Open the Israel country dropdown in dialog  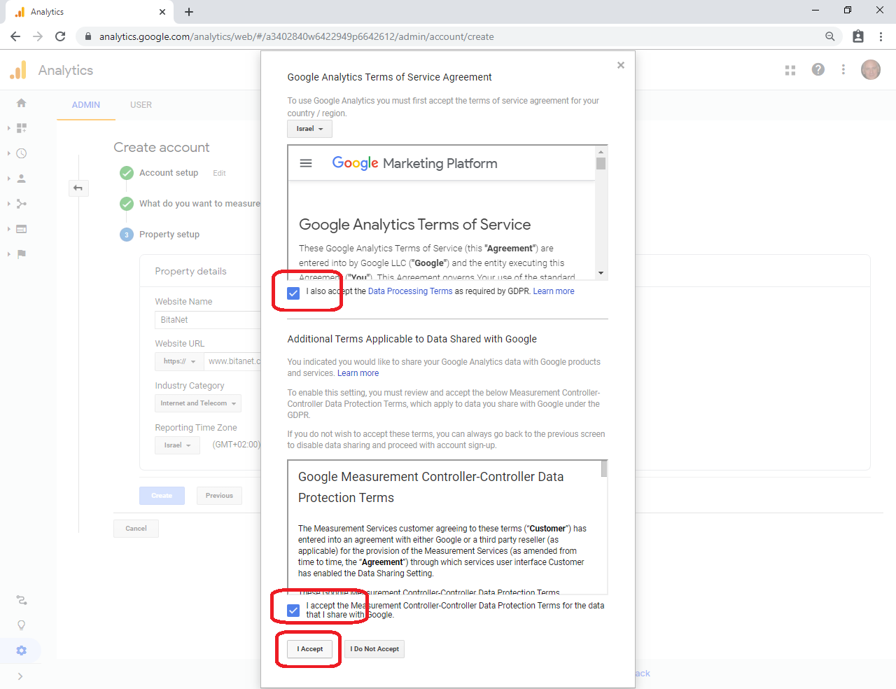(309, 129)
